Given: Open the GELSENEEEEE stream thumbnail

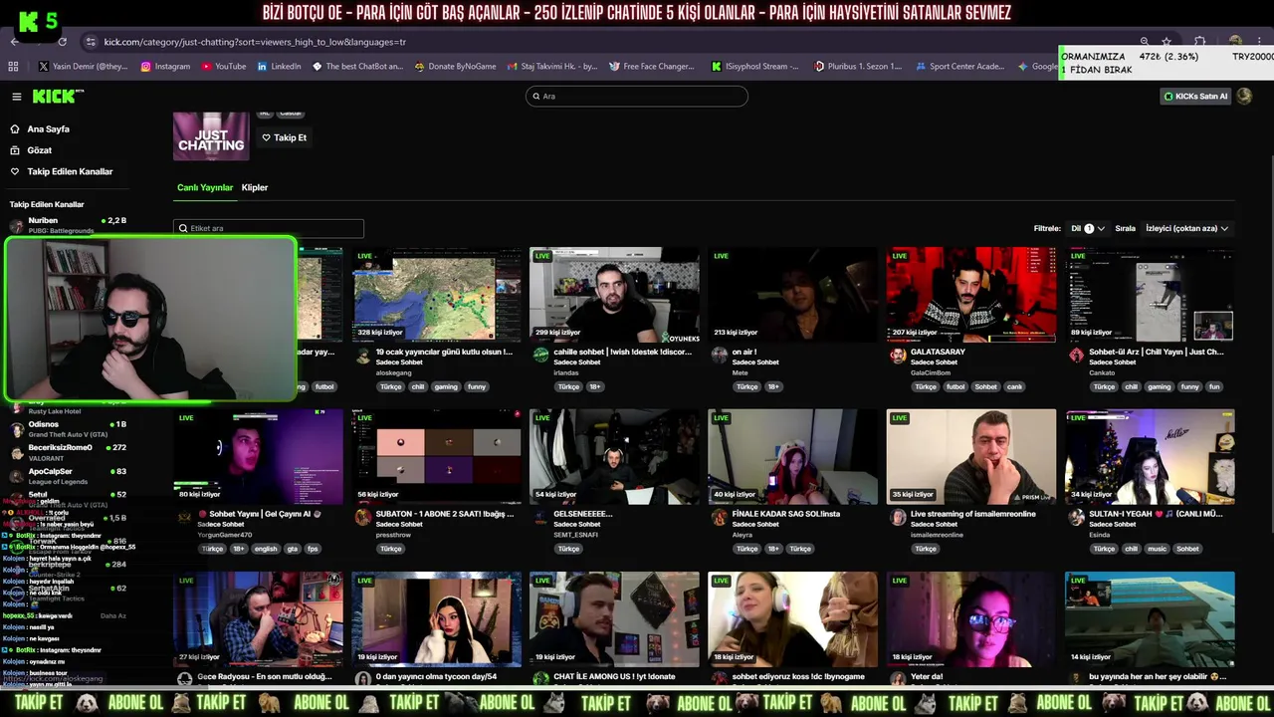Looking at the screenshot, I should pos(614,457).
